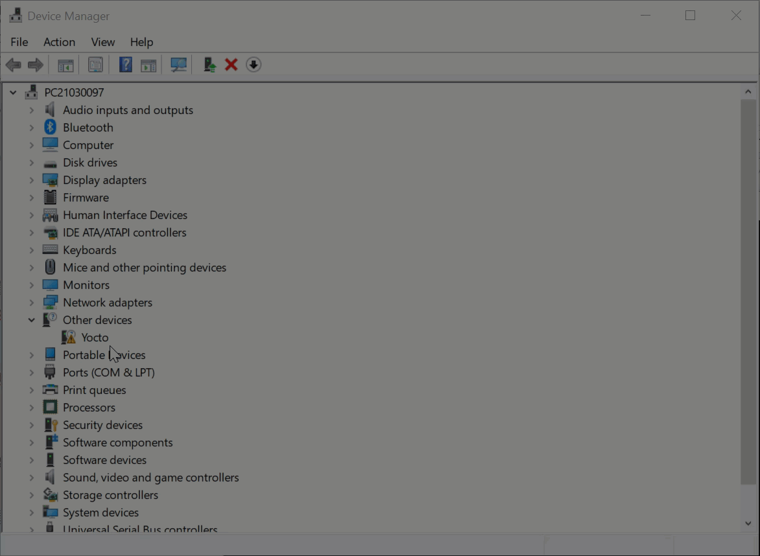Click the Disable device down-arrow icon
Image resolution: width=760 pixels, height=556 pixels.
coord(254,65)
